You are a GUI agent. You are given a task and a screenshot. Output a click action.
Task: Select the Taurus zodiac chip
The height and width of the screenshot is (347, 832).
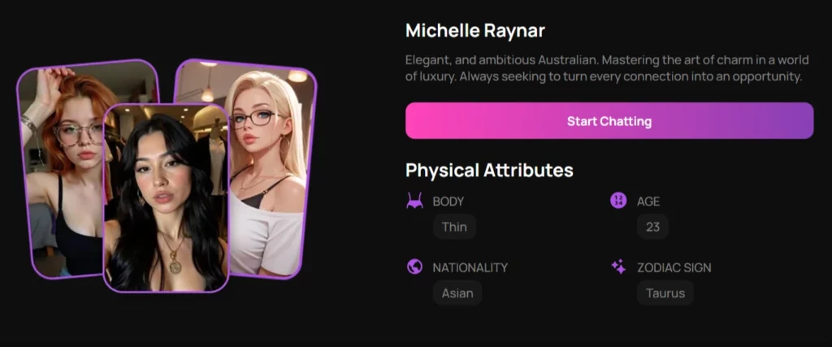click(665, 293)
